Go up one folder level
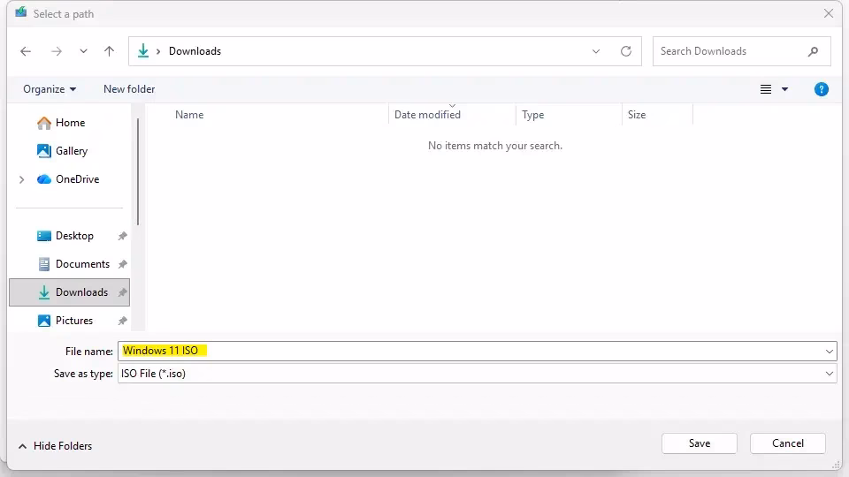 click(x=110, y=51)
